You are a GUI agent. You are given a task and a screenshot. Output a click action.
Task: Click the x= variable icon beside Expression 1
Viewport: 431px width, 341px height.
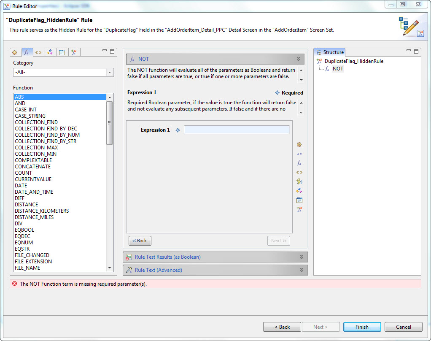tap(299, 154)
